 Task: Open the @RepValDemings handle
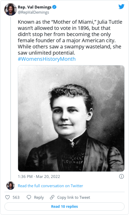coord(34,12)
